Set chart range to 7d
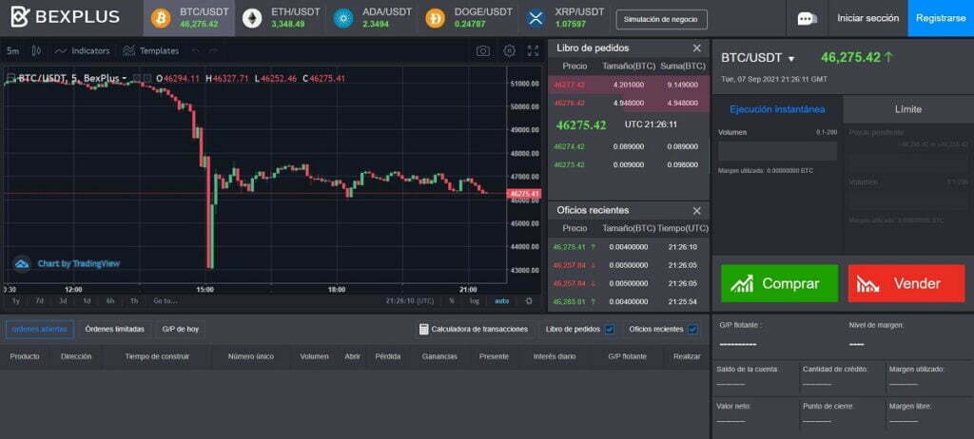This screenshot has width=974, height=439. (x=40, y=301)
